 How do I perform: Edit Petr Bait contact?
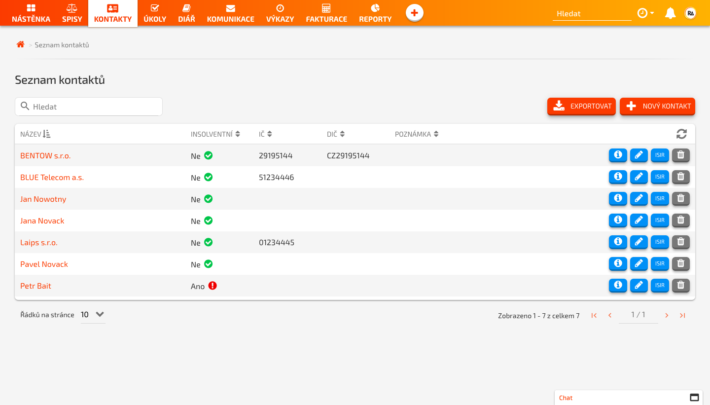point(639,285)
